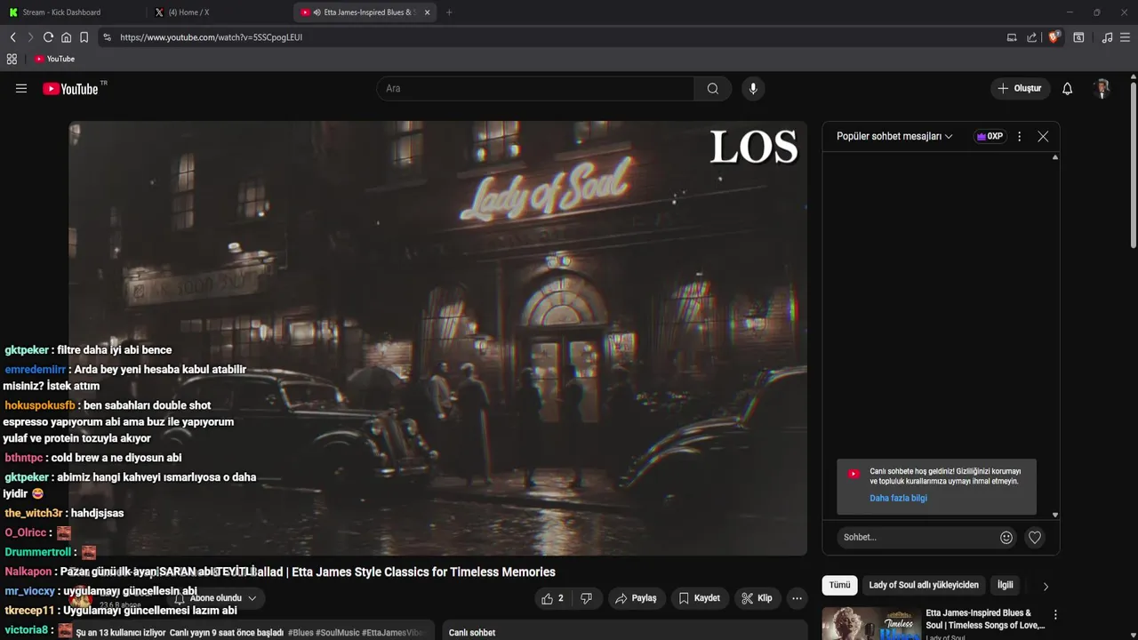Click the Paylaş share button
The height and width of the screenshot is (640, 1138).
coord(636,598)
